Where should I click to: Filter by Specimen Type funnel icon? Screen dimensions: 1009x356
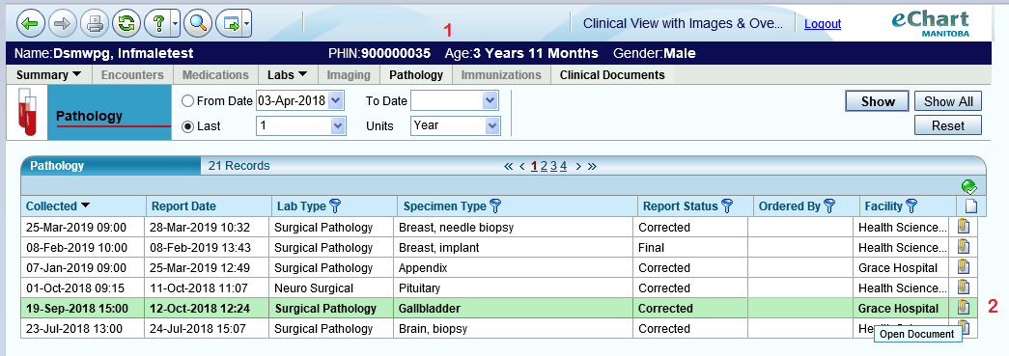(495, 205)
